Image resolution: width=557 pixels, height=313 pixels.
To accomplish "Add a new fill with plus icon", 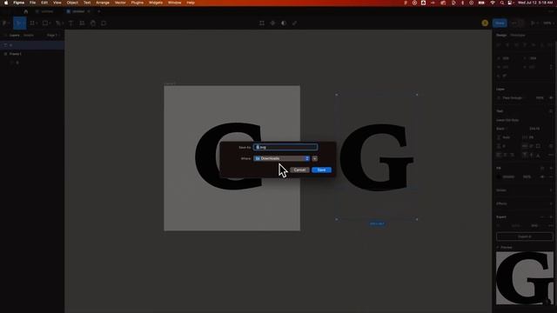I will tap(551, 168).
